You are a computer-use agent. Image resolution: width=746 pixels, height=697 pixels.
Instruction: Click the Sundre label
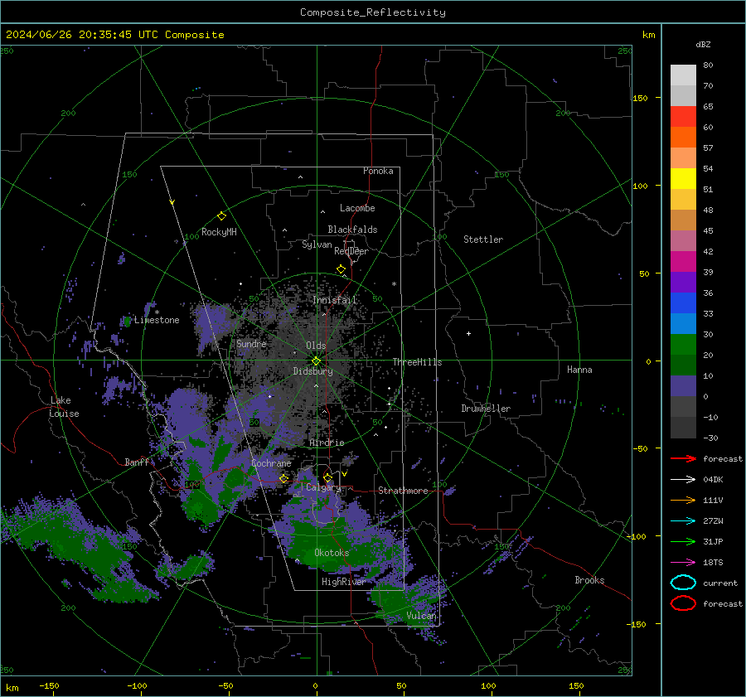coord(251,343)
